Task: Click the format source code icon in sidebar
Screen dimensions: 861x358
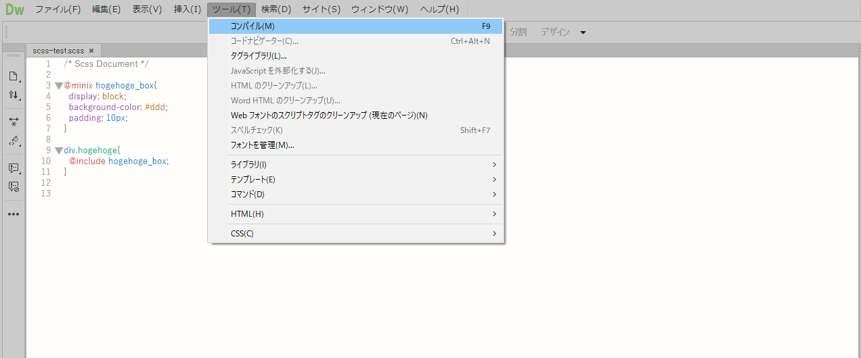Action: (x=13, y=141)
